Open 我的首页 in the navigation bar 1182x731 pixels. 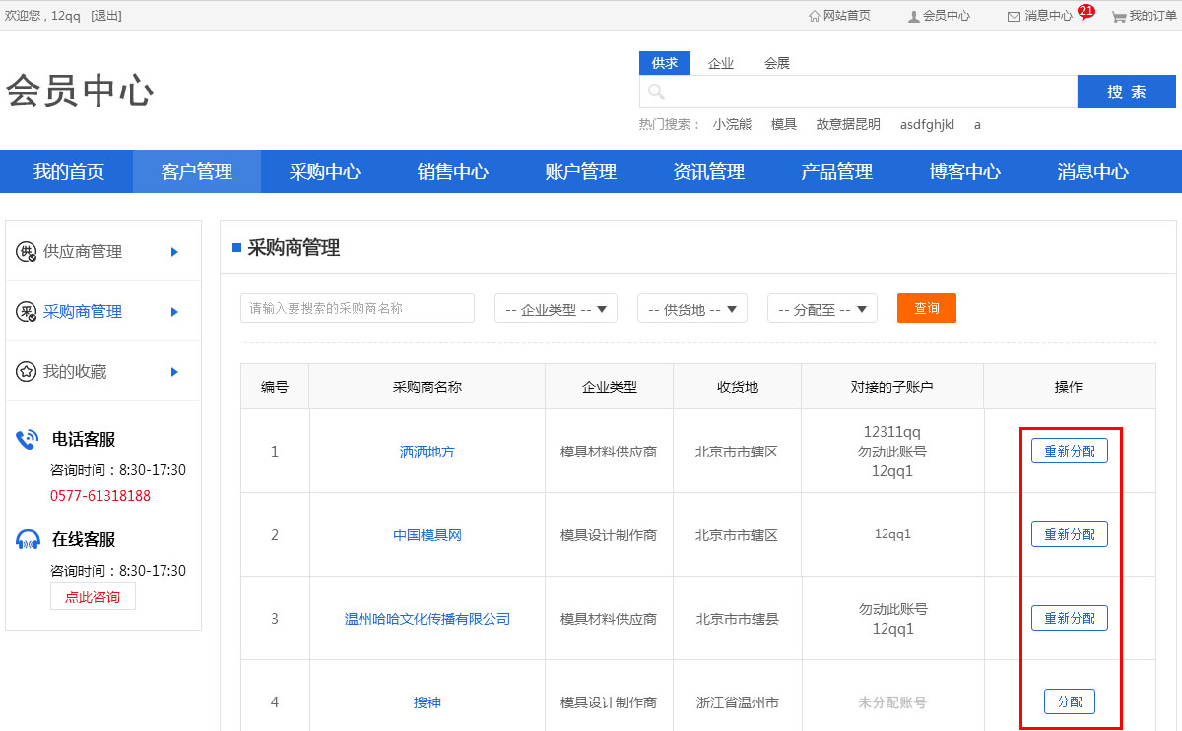coord(69,171)
